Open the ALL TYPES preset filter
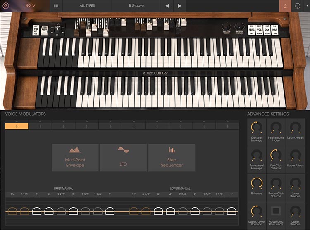 point(87,6)
